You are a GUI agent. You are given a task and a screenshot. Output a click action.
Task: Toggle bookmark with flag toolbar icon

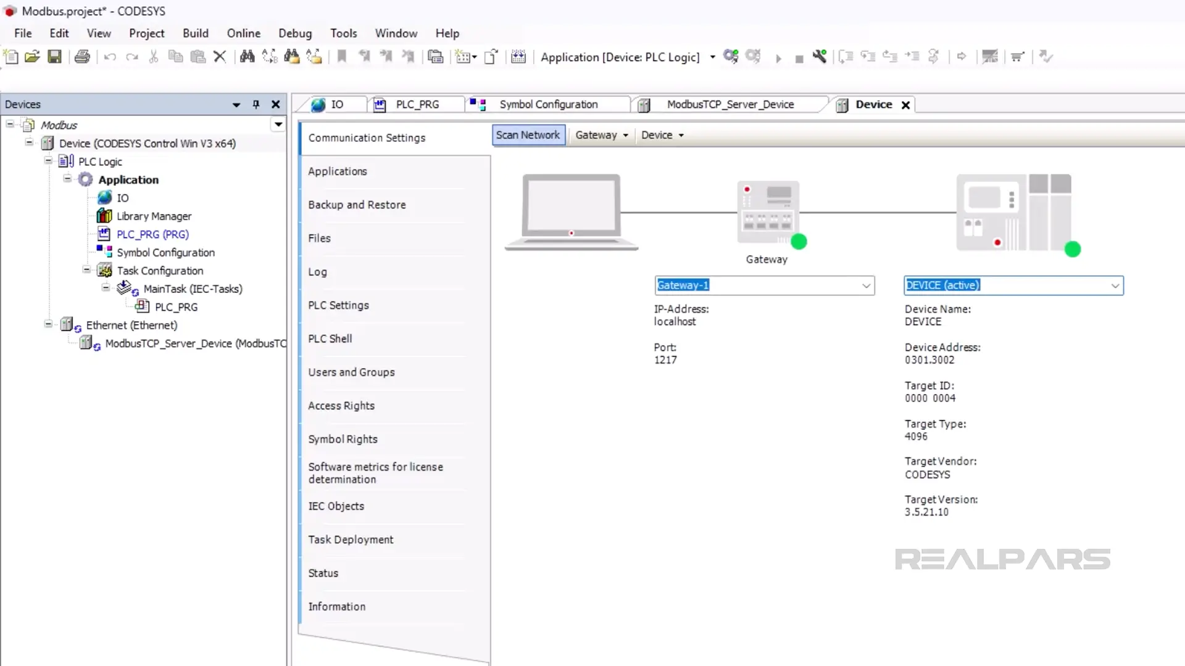point(341,57)
